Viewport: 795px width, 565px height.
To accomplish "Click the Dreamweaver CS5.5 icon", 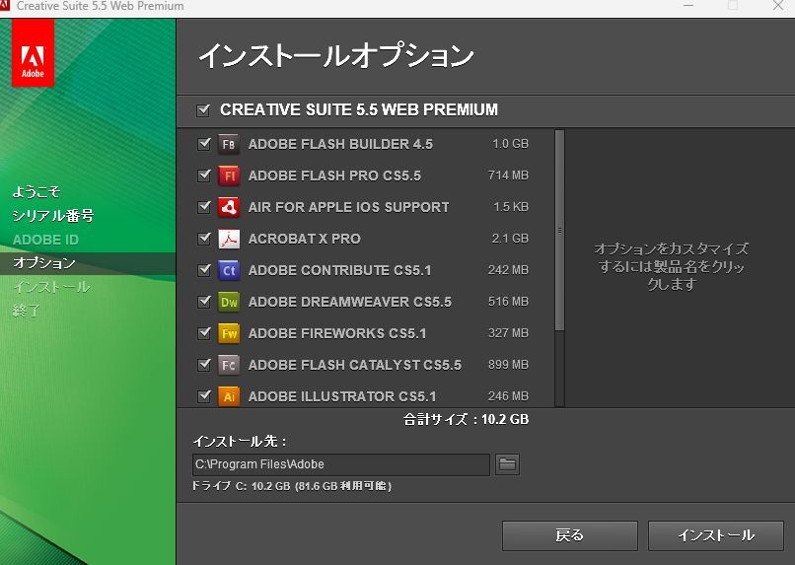I will 229,302.
